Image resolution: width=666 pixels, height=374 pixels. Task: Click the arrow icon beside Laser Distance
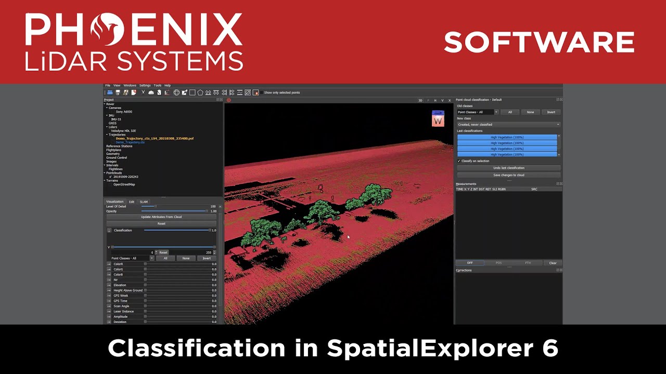pos(109,311)
